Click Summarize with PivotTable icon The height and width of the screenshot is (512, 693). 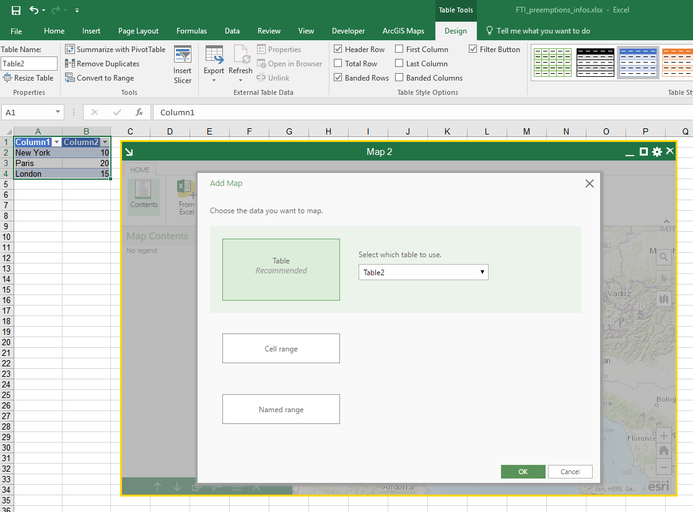(70, 50)
